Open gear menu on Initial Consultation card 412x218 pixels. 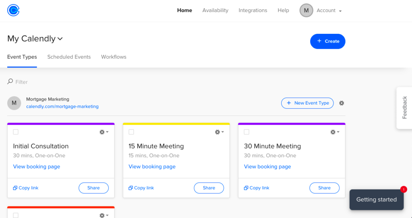[x=104, y=132]
